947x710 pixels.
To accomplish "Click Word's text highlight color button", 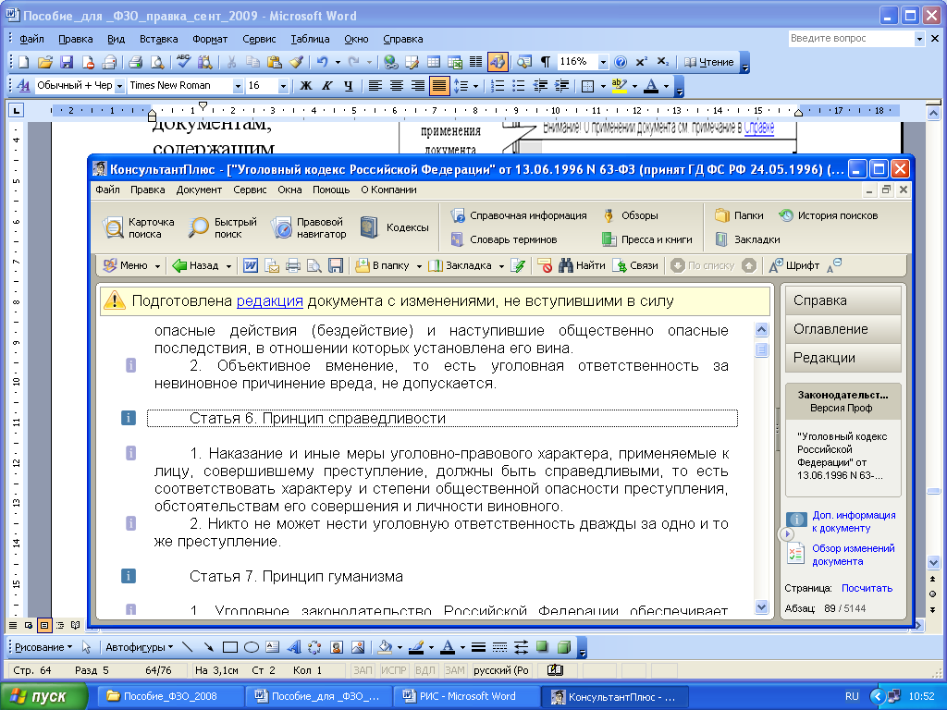I will 619,86.
